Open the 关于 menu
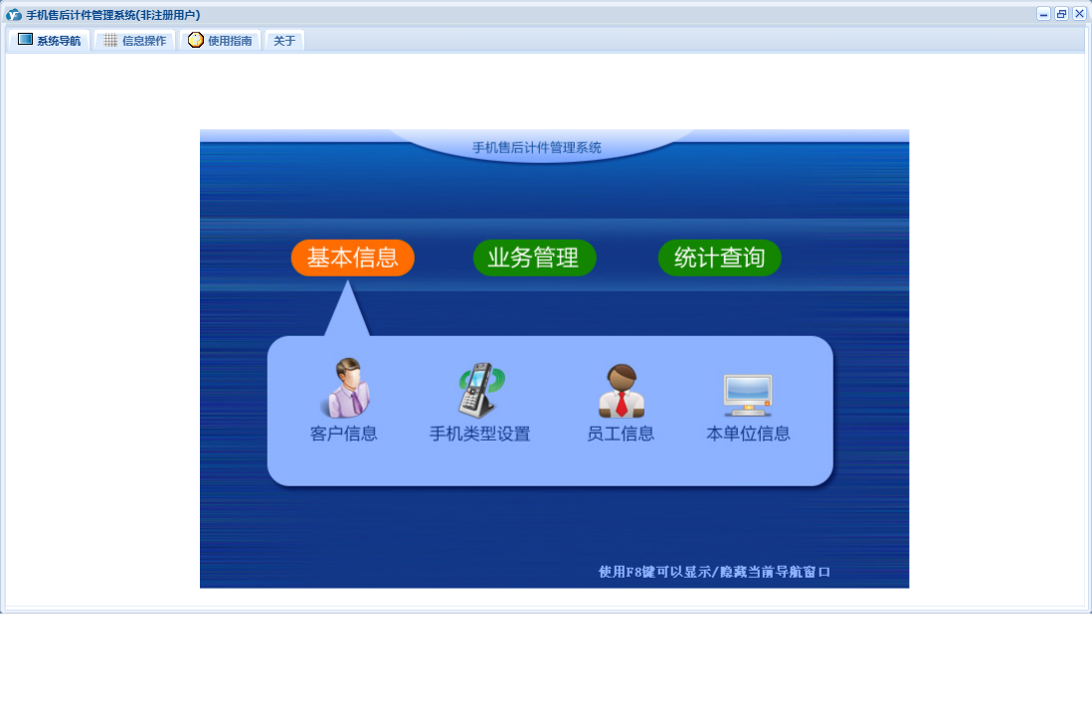The image size is (1092, 712). [x=284, y=41]
